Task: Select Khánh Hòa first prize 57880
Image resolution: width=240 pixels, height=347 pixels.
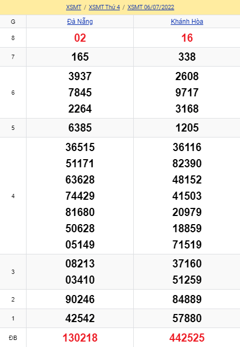Action: point(187,318)
